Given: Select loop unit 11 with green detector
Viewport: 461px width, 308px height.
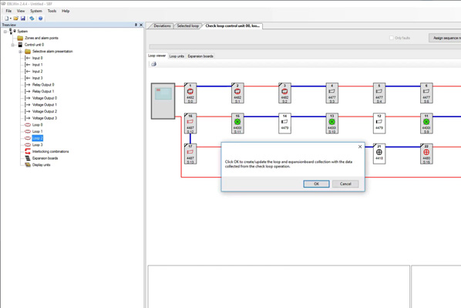Looking at the screenshot, I should [426, 124].
